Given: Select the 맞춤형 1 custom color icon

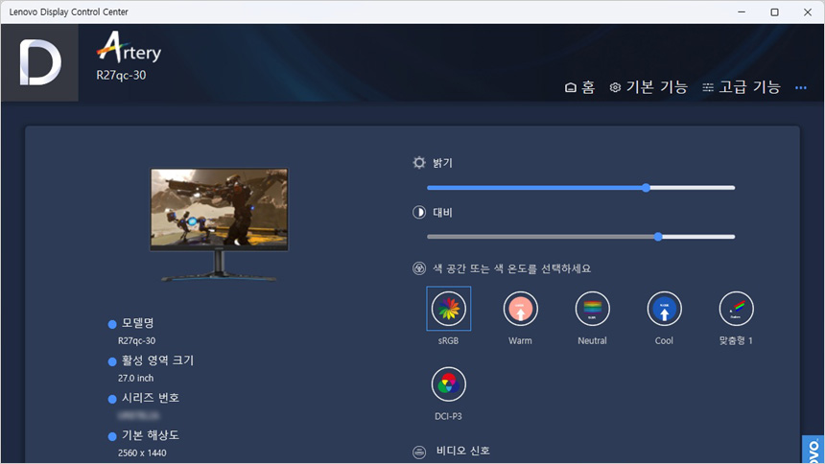Looking at the screenshot, I should click(736, 309).
